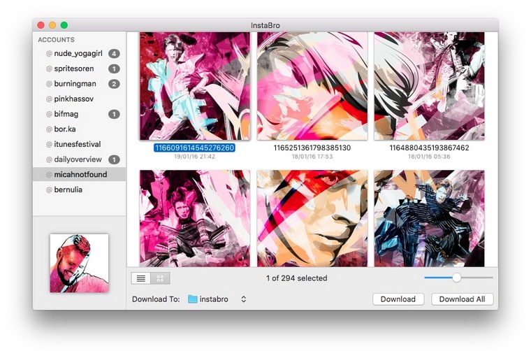
Task: Select the dark striped suit artwork thumbnail
Action: [x=430, y=219]
